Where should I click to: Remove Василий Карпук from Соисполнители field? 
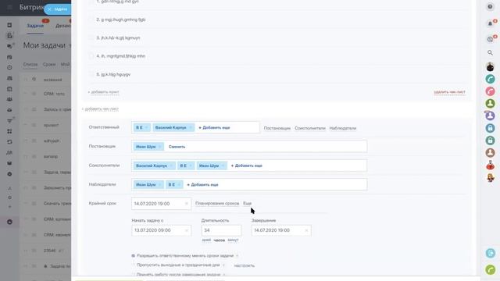tap(171, 165)
